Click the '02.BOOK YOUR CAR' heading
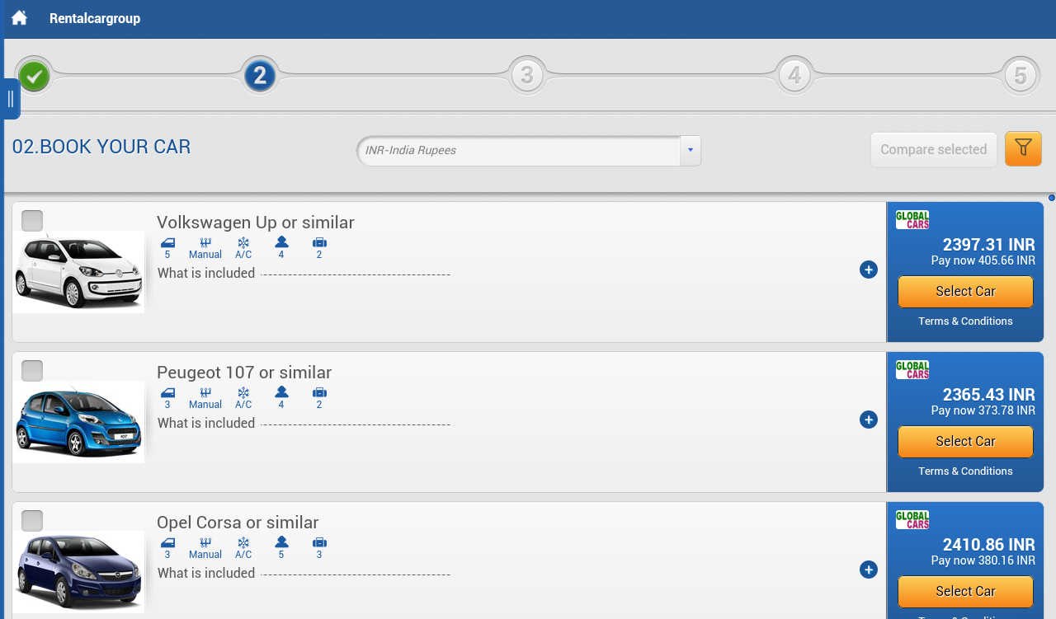1056x619 pixels. 101,147
